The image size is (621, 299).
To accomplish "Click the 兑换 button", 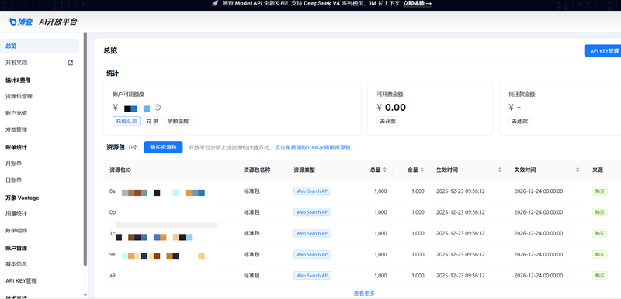I will [152, 122].
